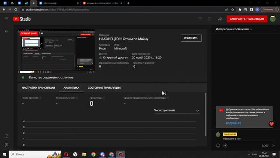Open browser profile avatar
This screenshot has height=158, width=280.
[x=257, y=10]
